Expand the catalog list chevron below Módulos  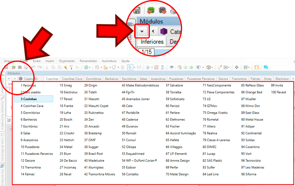tap(9, 79)
